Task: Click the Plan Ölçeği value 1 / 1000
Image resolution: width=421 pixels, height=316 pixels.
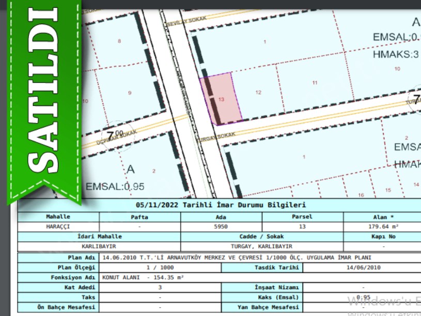Action: (160, 267)
